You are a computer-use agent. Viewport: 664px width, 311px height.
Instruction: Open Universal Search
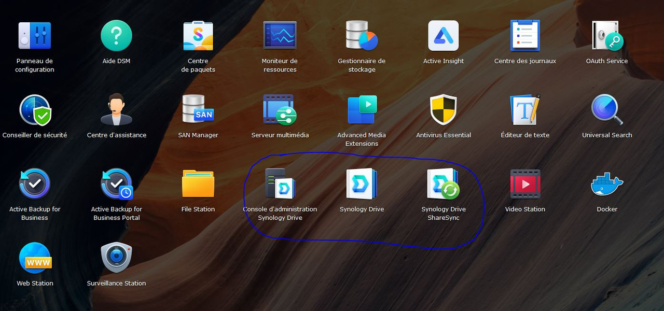click(607, 110)
